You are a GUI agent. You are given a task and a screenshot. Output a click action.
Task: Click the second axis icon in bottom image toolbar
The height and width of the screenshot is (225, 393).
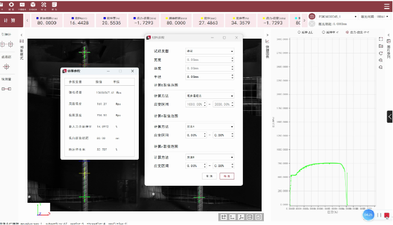(233, 217)
